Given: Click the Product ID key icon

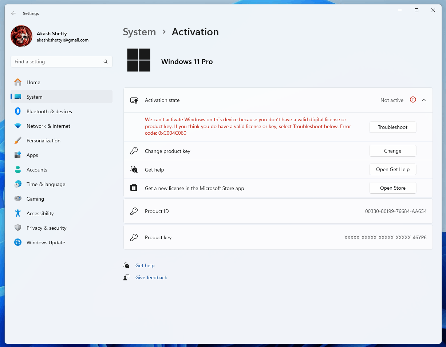Looking at the screenshot, I should [134, 211].
